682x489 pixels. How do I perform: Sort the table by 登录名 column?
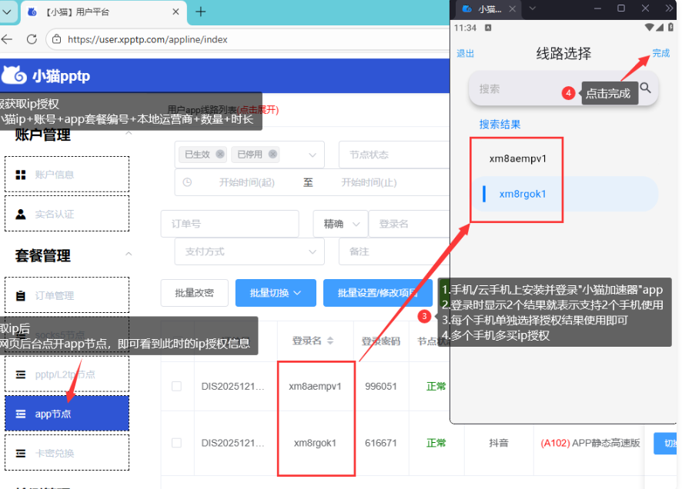(x=330, y=341)
